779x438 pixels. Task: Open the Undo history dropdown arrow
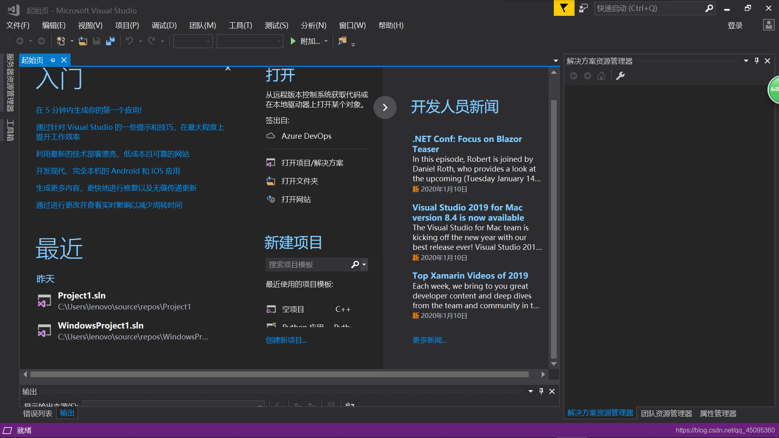pos(140,41)
